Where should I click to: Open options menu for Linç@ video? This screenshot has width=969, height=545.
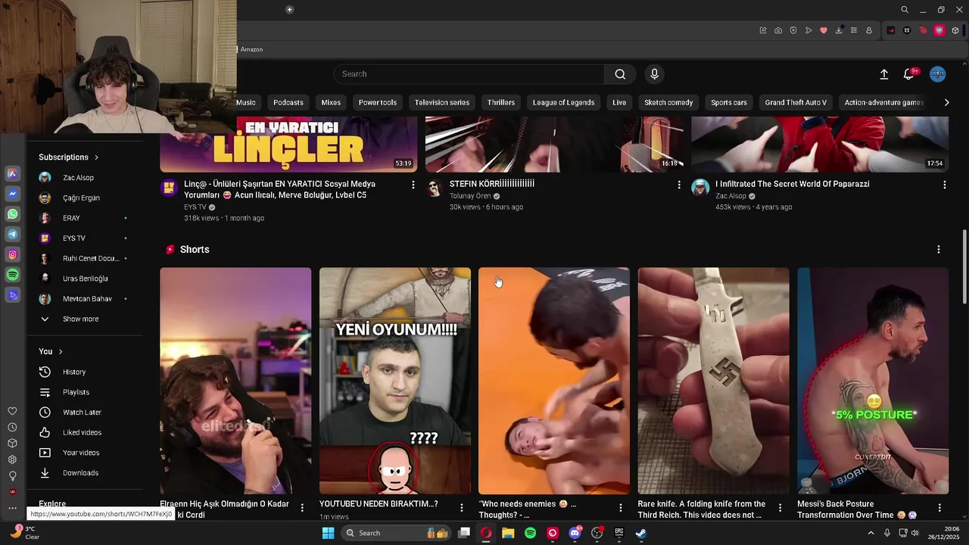pos(413,185)
